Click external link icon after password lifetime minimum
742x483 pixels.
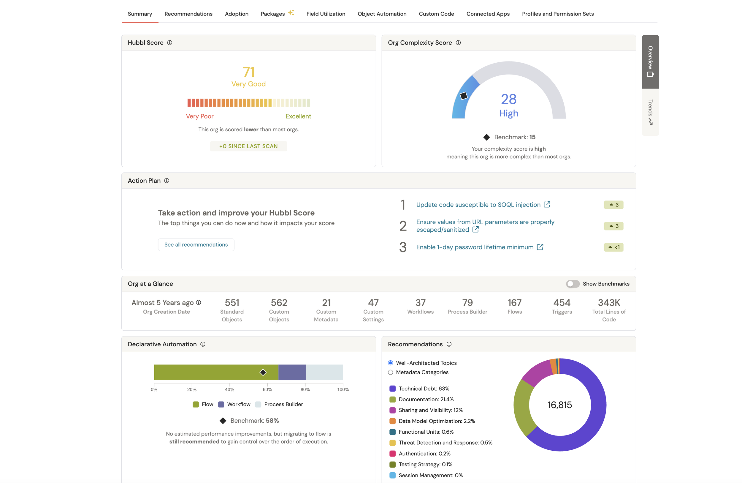pyautogui.click(x=540, y=247)
